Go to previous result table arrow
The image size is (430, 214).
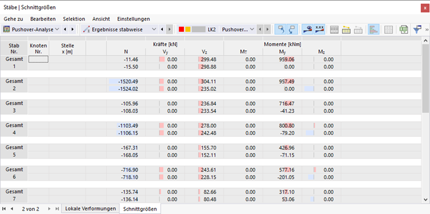coord(162,29)
